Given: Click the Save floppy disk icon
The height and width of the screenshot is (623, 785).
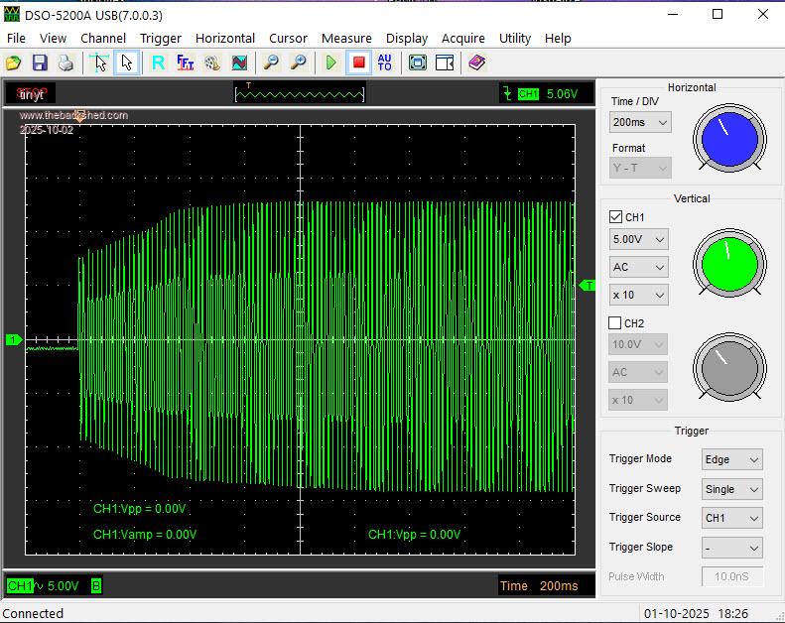Looking at the screenshot, I should tap(40, 62).
